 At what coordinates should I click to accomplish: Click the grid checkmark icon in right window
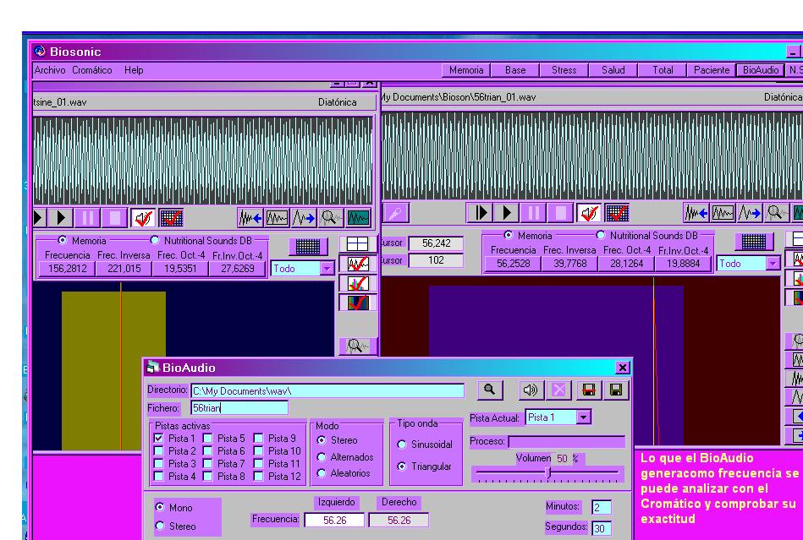(617, 212)
